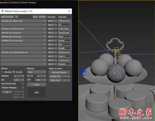Open the [Default Shading] viewport label menu
155x121 pixels.
pyautogui.click(x=28, y=3)
